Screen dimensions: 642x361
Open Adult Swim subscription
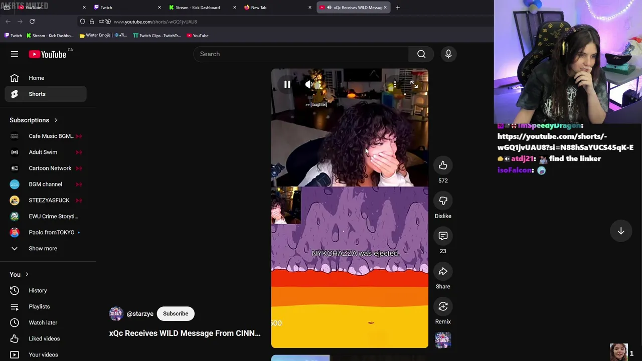click(x=46, y=152)
